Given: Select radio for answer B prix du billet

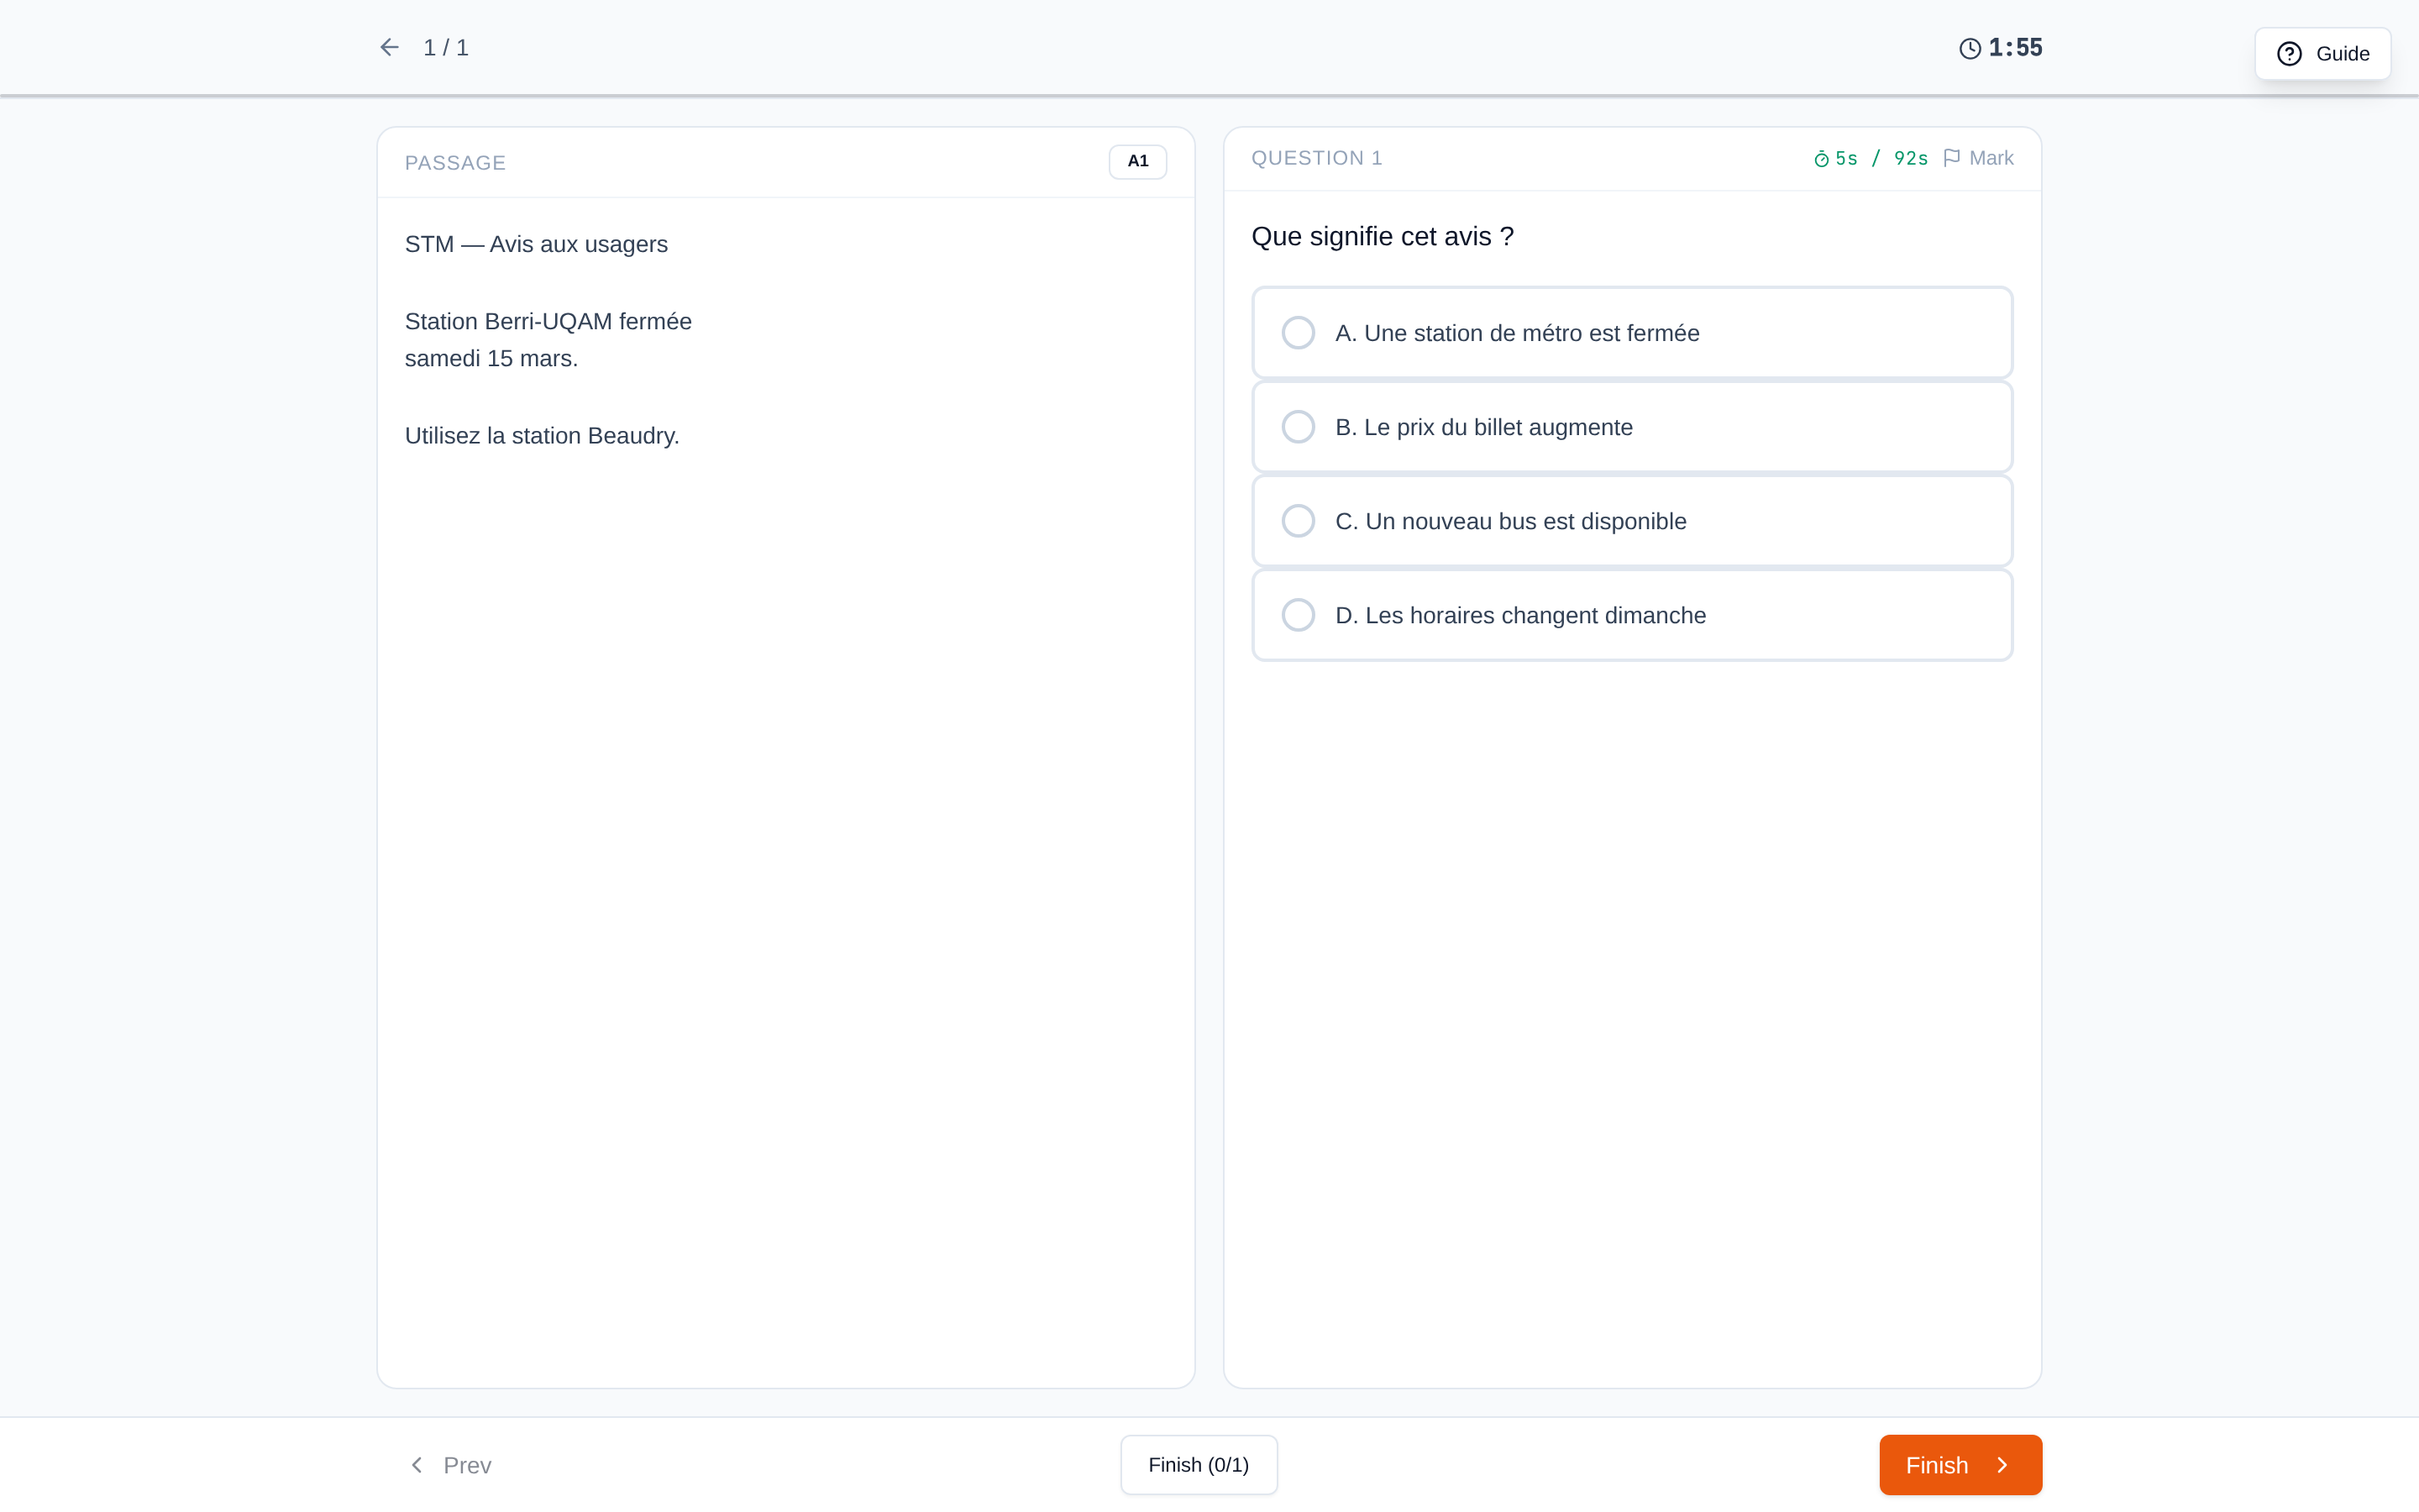Looking at the screenshot, I should (1298, 427).
